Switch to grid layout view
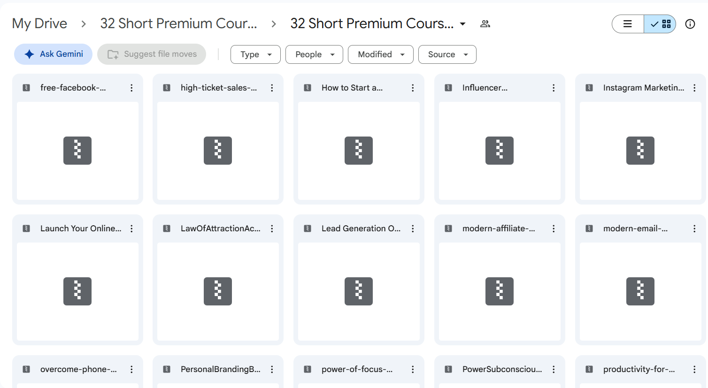The width and height of the screenshot is (708, 388). [x=660, y=24]
